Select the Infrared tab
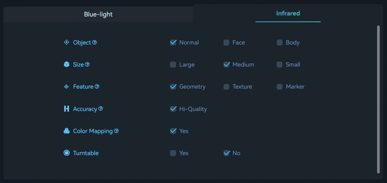The height and width of the screenshot is (183, 387). pos(288,13)
